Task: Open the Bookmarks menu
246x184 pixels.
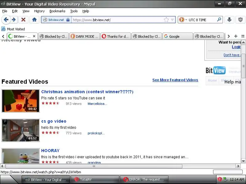Action: pyautogui.click(x=58, y=11)
